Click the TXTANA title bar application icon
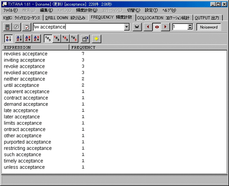The image size is (229, 186). coord(5,4)
